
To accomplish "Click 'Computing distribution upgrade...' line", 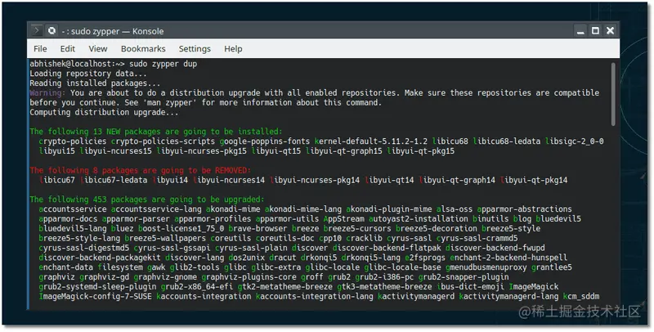I will click(104, 112).
